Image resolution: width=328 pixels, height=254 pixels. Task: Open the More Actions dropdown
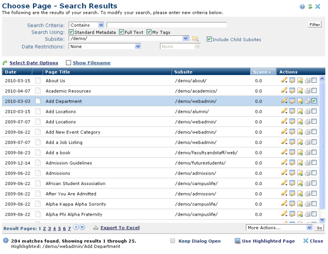click(309, 228)
